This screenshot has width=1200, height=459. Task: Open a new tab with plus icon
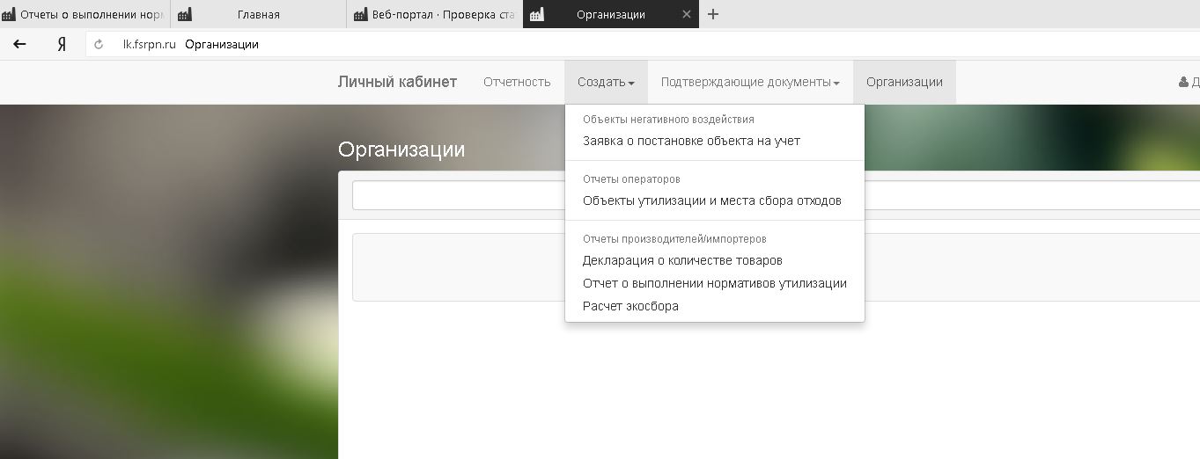713,14
